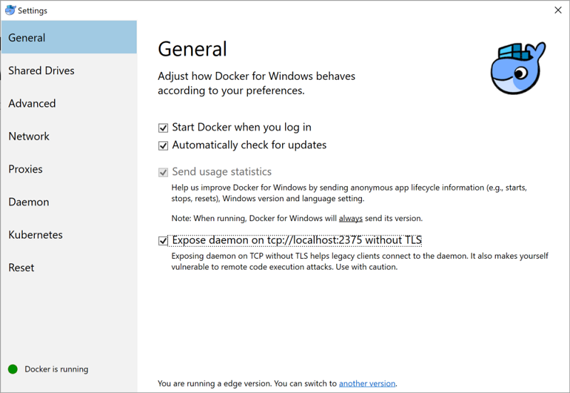Open the Daemon configuration section
570x393 pixels.
pos(28,202)
